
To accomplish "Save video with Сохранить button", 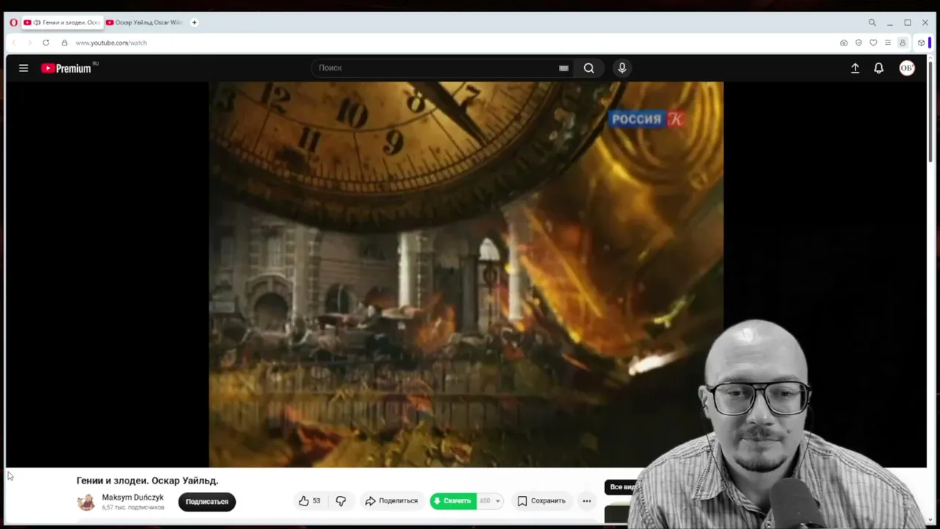I will pos(541,501).
